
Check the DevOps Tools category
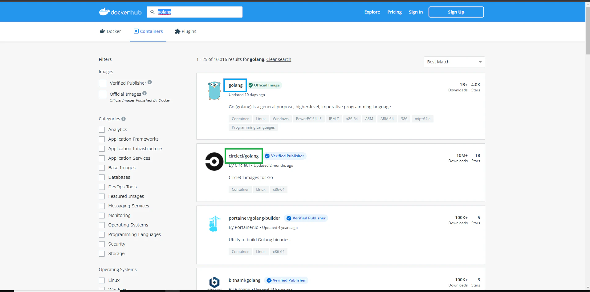[x=102, y=187]
